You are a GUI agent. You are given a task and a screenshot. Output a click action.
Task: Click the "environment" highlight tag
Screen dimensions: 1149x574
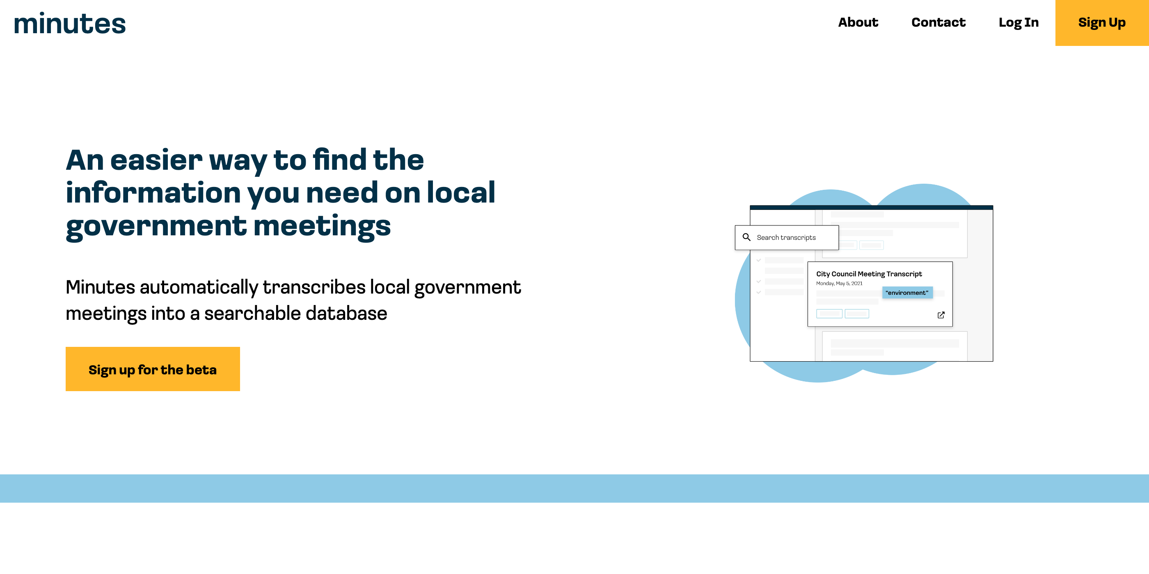907,292
